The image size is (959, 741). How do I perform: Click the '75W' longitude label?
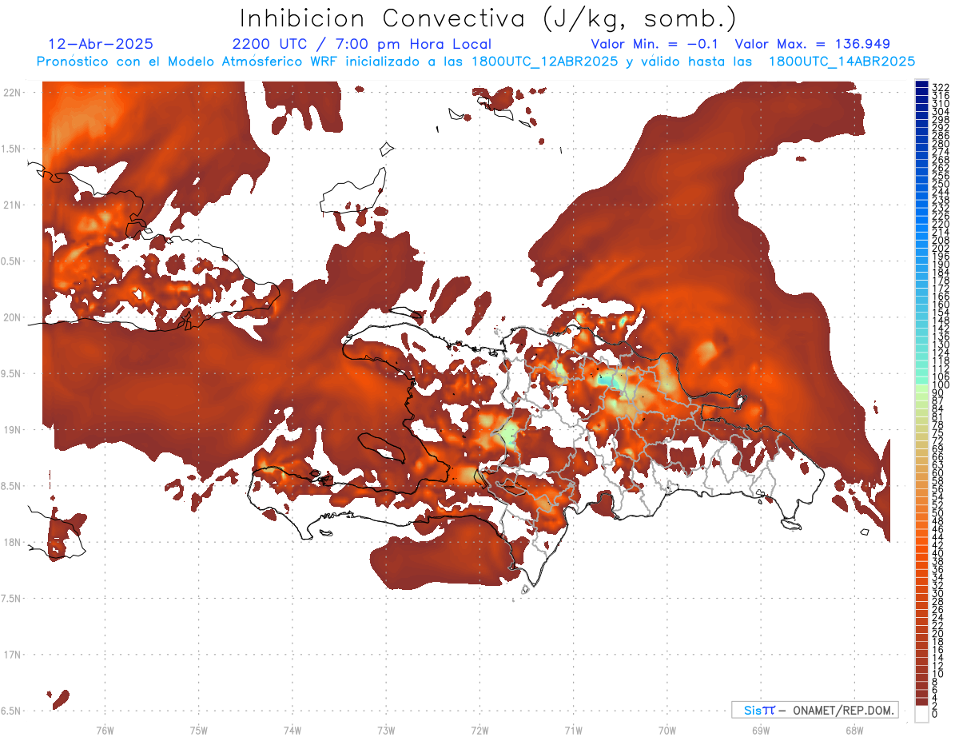click(x=199, y=730)
